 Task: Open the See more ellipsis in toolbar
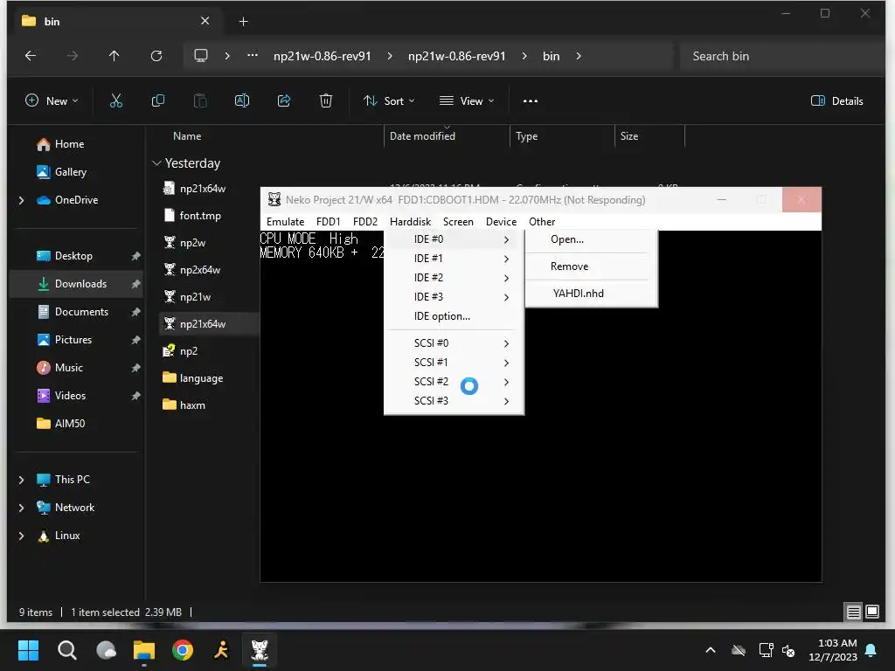pos(531,101)
